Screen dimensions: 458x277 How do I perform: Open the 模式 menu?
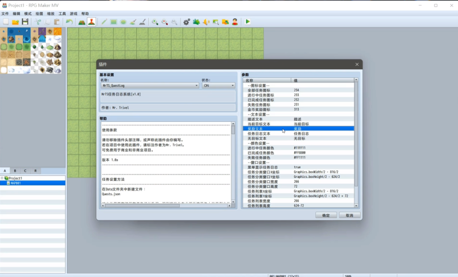(27, 13)
